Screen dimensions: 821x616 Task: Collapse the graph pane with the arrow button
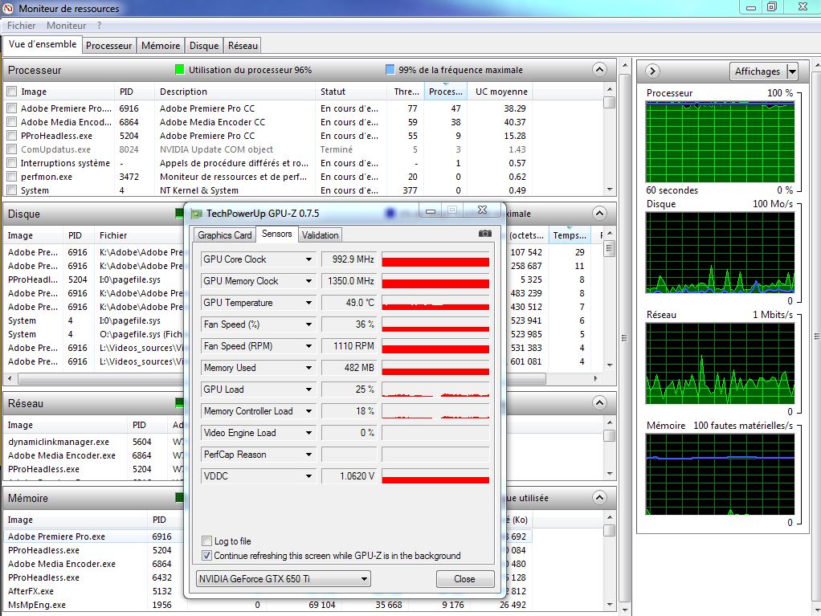[651, 71]
